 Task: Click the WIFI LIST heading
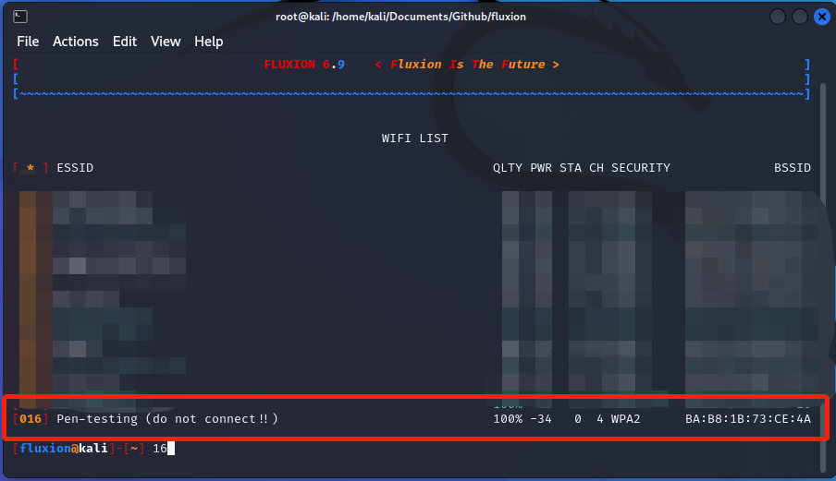point(415,138)
